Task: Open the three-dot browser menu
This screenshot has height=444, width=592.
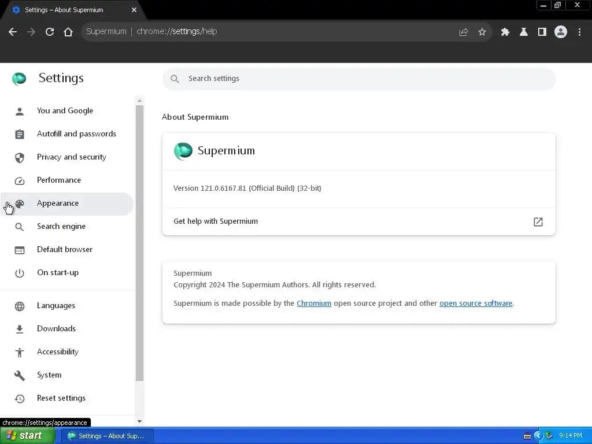Action: coord(579,32)
